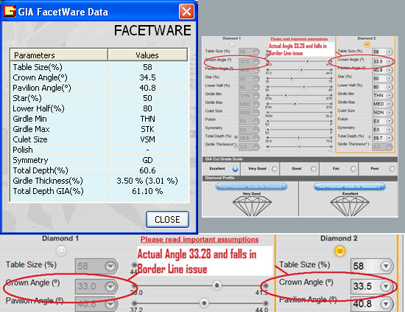Click the Excellent diamond profile image
405x312 pixels.
350,207
